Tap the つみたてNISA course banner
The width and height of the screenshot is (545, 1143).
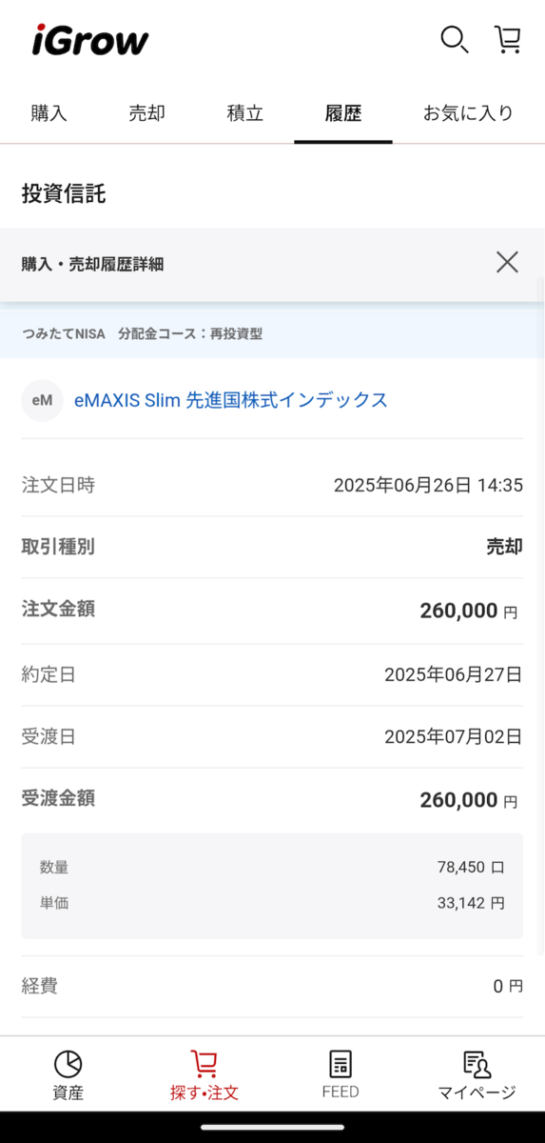[x=272, y=333]
